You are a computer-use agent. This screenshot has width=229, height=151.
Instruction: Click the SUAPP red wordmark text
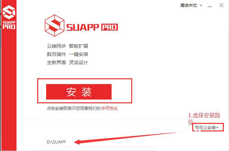coord(83,27)
